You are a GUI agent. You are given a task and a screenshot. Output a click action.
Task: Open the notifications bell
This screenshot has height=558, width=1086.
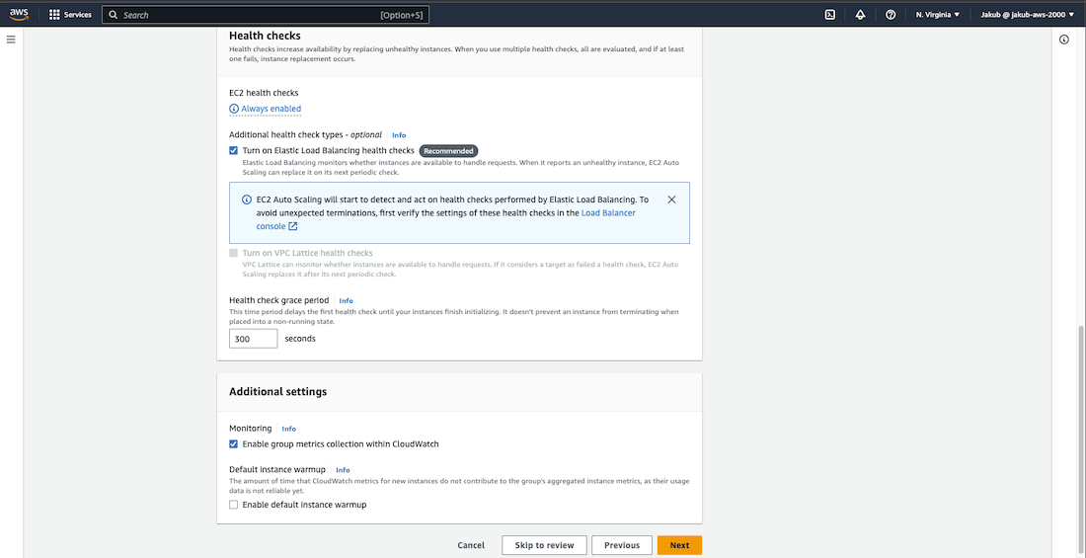point(860,15)
